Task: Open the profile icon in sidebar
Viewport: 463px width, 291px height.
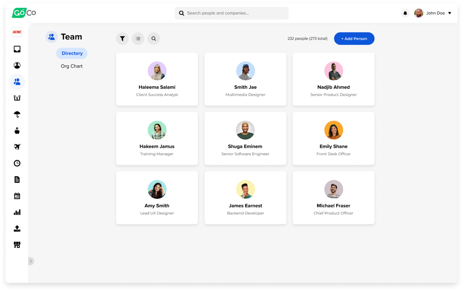Action: pyautogui.click(x=17, y=65)
